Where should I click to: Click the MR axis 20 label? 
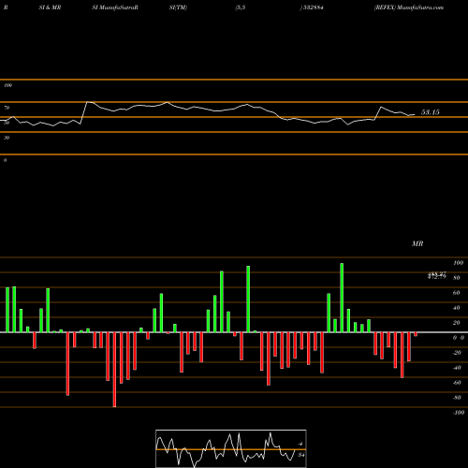(457, 323)
